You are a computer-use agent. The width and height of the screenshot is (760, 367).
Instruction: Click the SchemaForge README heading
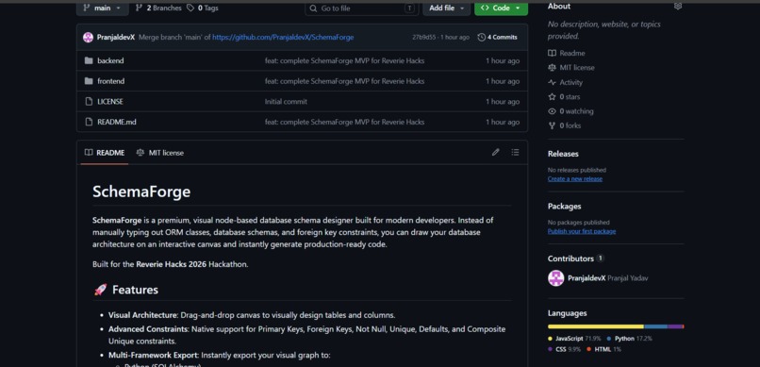click(x=141, y=192)
